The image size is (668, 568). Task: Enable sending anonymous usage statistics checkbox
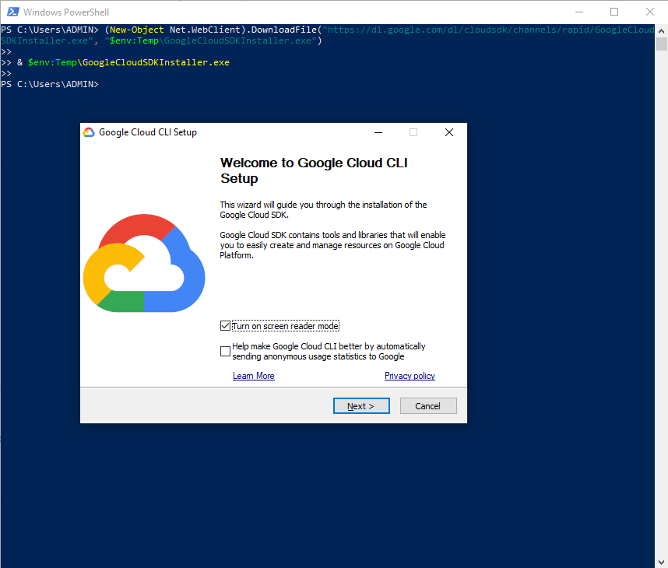[226, 352]
